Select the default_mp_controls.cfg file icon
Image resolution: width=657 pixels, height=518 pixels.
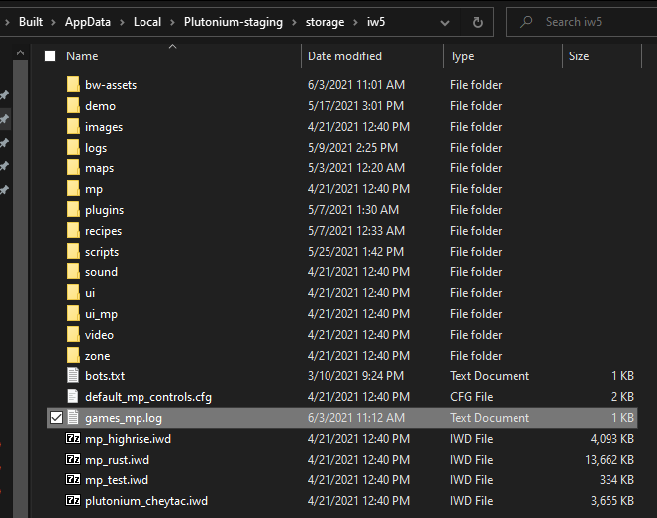[73, 397]
